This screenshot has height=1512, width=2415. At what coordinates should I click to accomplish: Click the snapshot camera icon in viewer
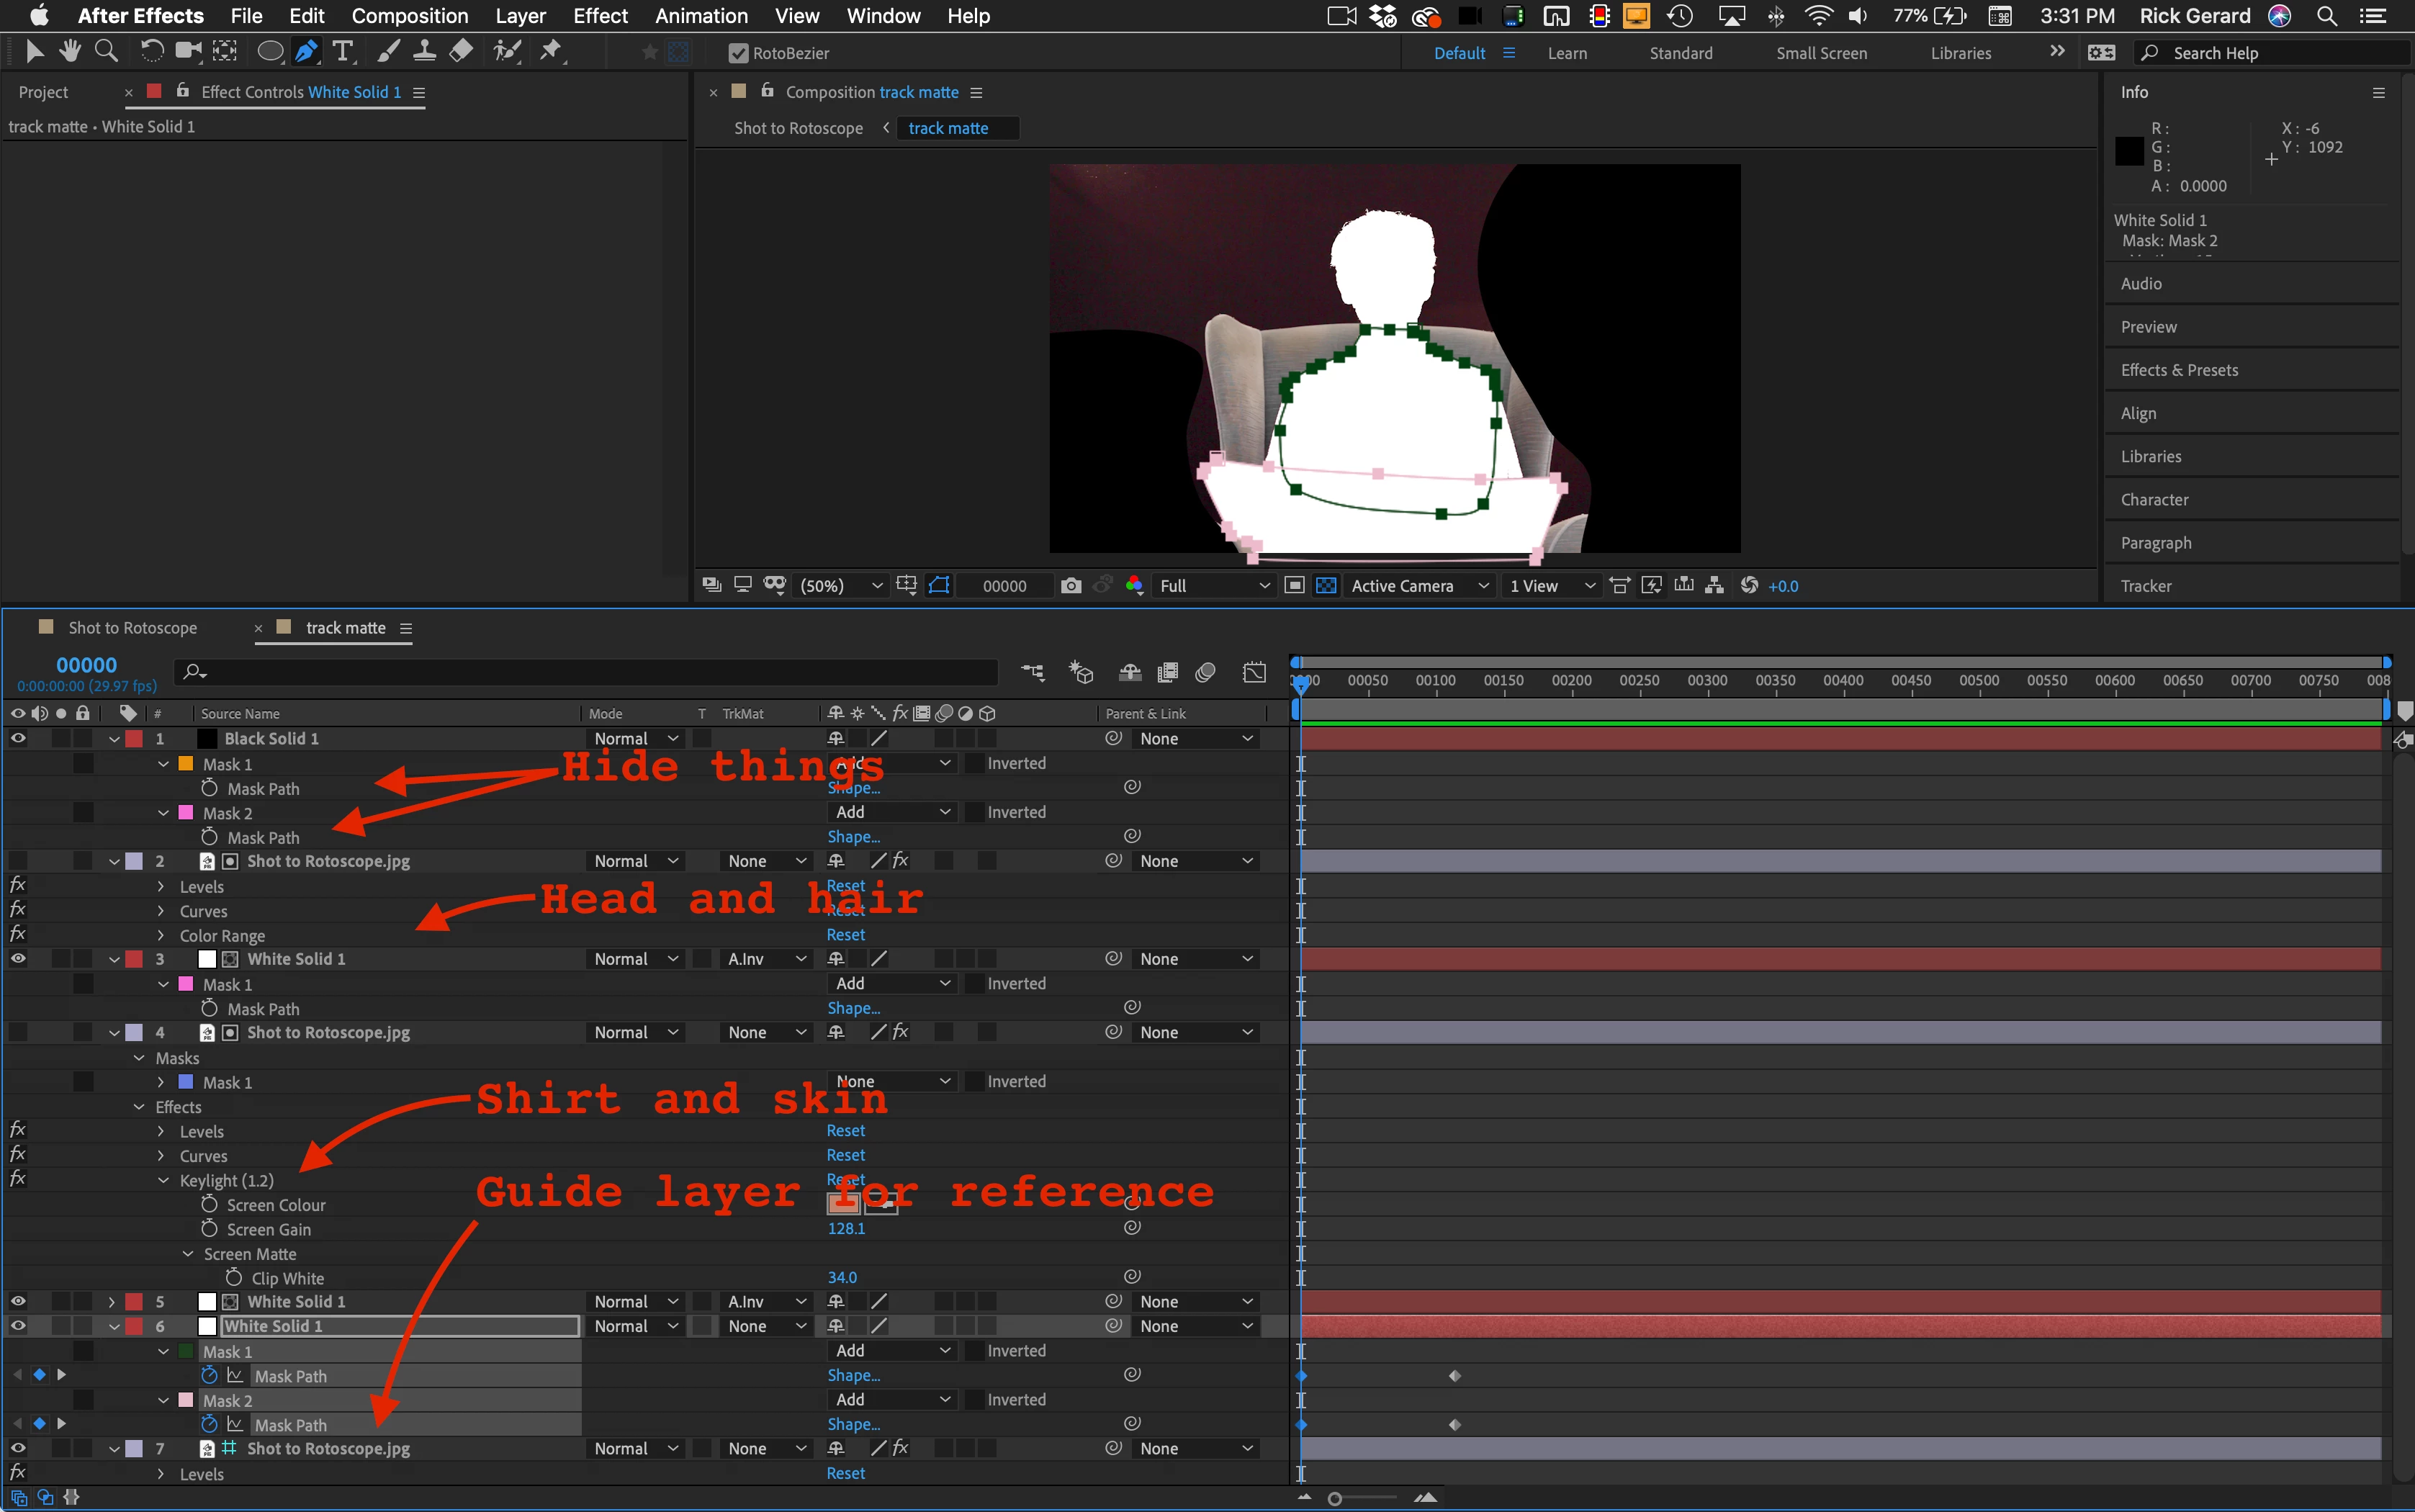(1071, 586)
